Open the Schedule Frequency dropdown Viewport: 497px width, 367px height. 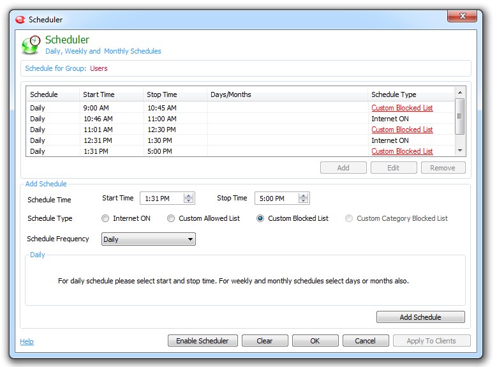(149, 239)
